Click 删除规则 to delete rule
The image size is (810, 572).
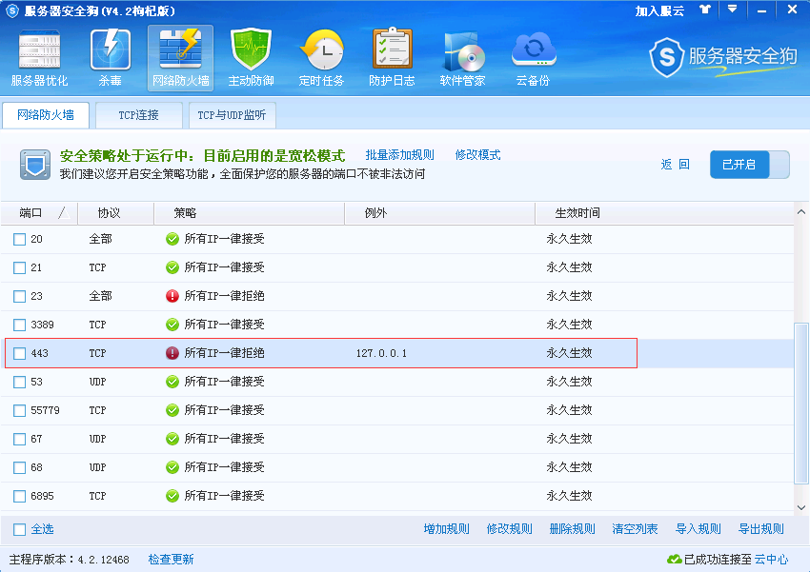pyautogui.click(x=573, y=529)
